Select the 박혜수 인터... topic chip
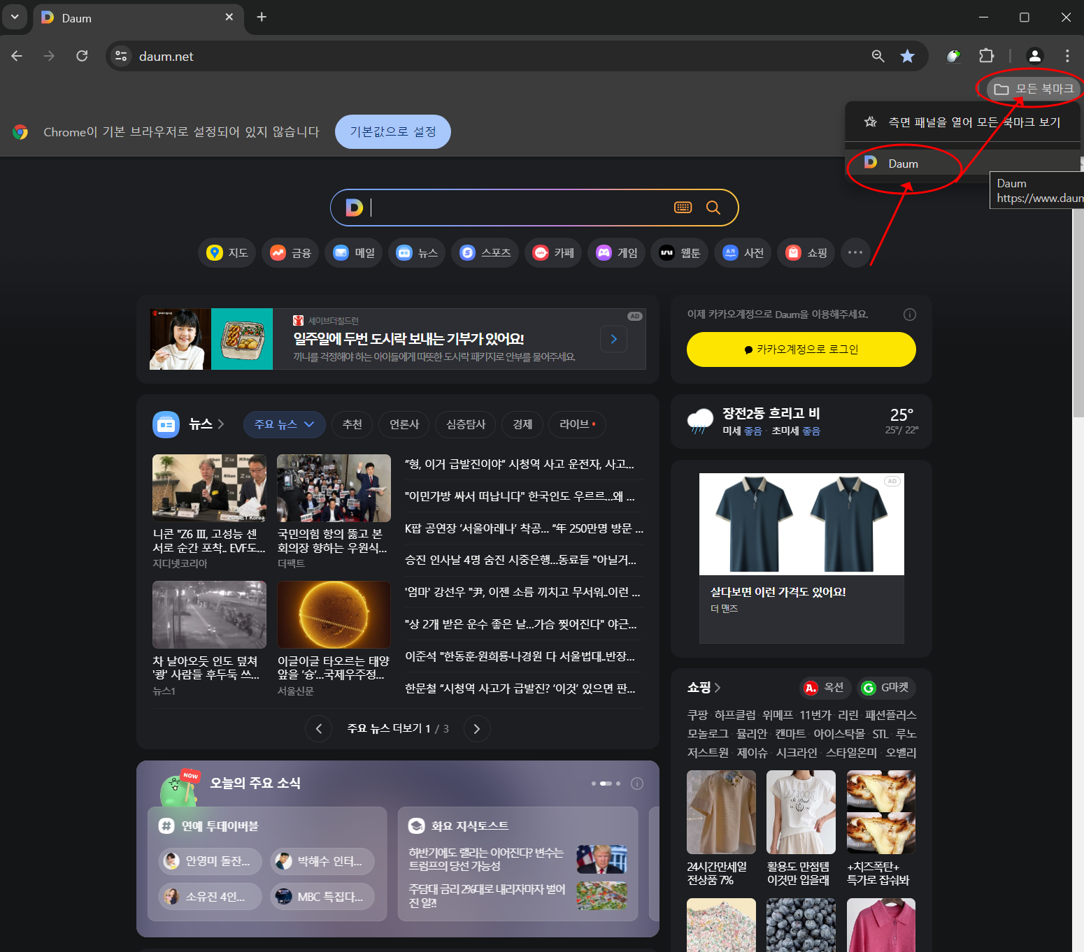Image resolution: width=1084 pixels, height=952 pixels. click(322, 861)
